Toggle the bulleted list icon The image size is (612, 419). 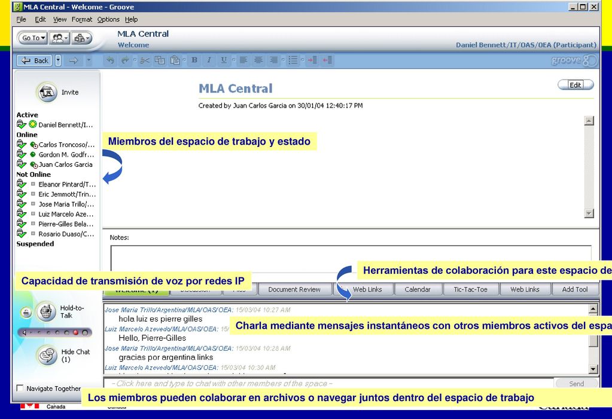[293, 60]
